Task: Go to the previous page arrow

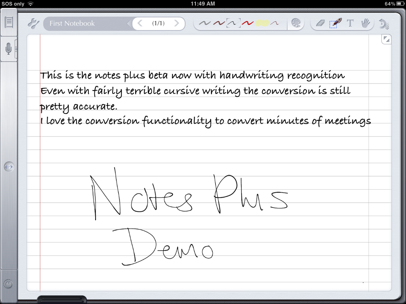Action: (x=140, y=23)
